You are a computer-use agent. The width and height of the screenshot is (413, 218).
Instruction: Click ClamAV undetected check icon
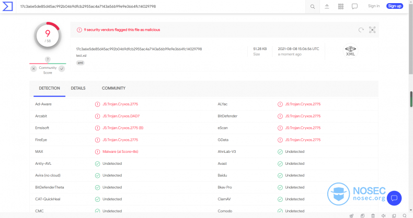(x=280, y=199)
